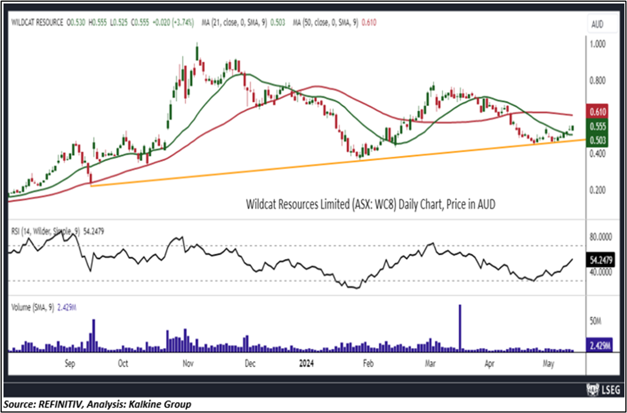Click the 54.2479 RSI value tag
Viewport: 627px width, 413px height.
click(x=600, y=259)
